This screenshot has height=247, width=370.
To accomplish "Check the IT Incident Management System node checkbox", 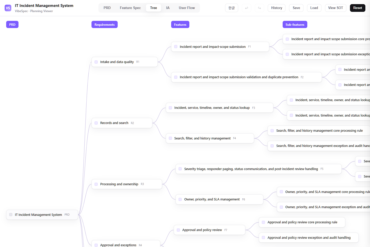I will coord(11,215).
